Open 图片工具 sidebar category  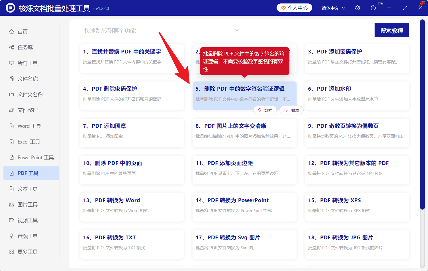31,205
